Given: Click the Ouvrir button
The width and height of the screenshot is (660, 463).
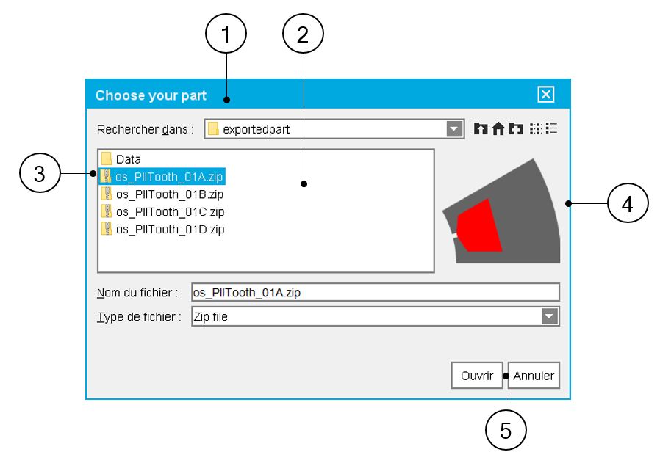Looking at the screenshot, I should click(477, 375).
